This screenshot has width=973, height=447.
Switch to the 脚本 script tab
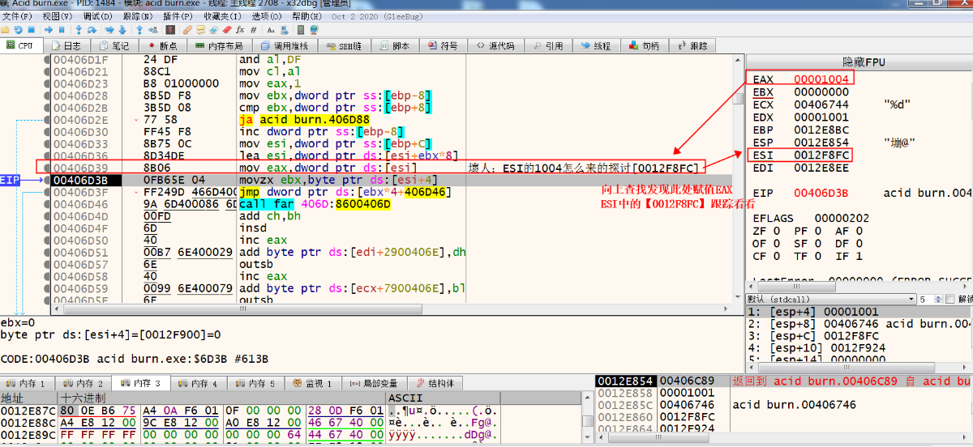(x=394, y=46)
